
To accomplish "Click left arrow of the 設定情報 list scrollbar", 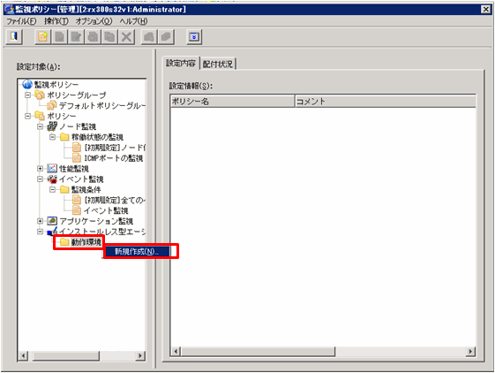I will tap(176, 351).
